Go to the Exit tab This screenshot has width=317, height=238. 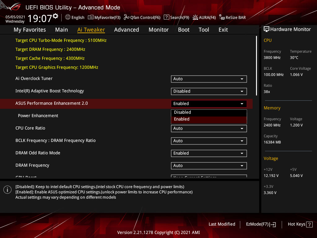click(x=223, y=30)
